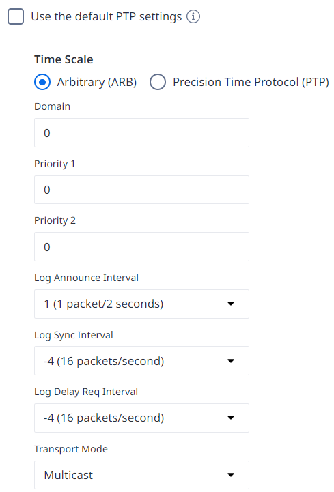Screen dimensions: 334x492
Task: Select the Priority 2 text box
Action: [x=141, y=246]
